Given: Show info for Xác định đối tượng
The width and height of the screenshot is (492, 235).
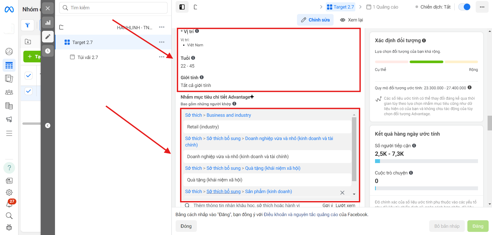Looking at the screenshot, I should [424, 40].
